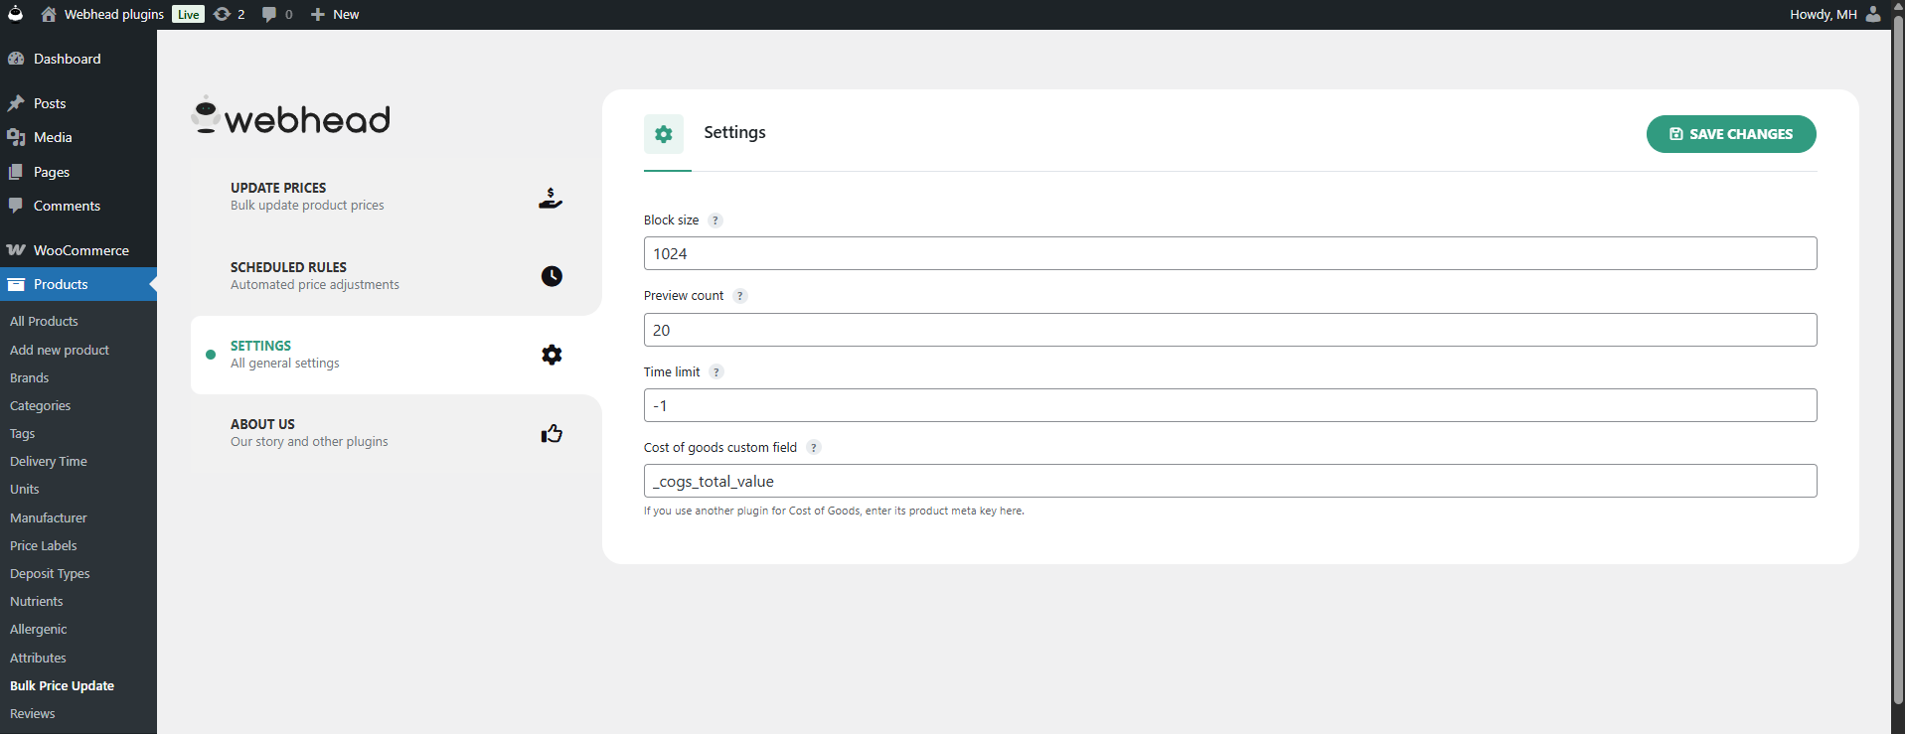The height and width of the screenshot is (734, 1905).
Task: Click the green gear Settings tab icon
Action: [664, 134]
